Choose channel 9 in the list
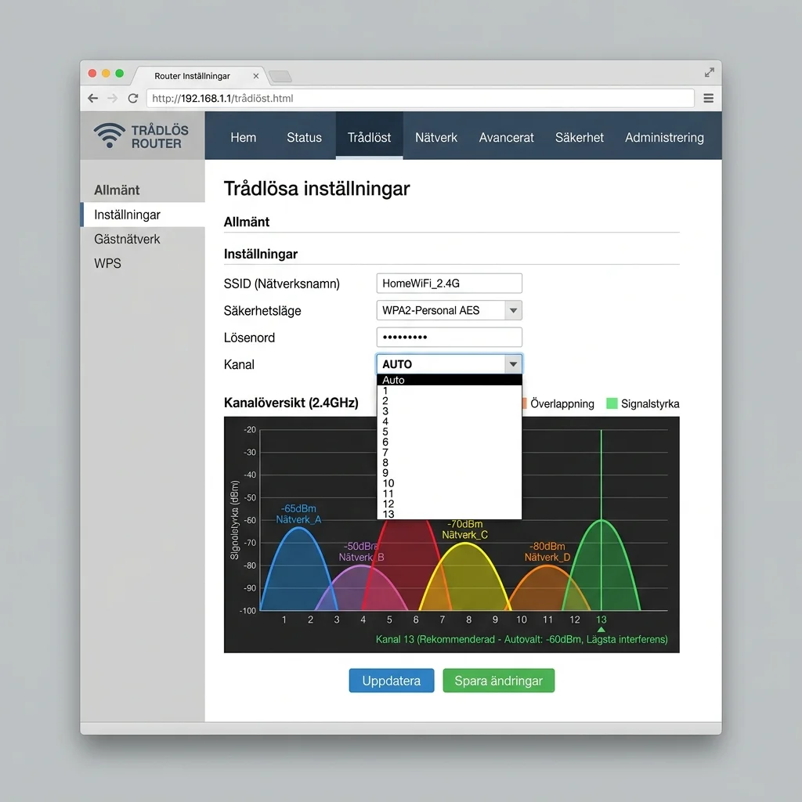The width and height of the screenshot is (802, 802). coord(449,473)
